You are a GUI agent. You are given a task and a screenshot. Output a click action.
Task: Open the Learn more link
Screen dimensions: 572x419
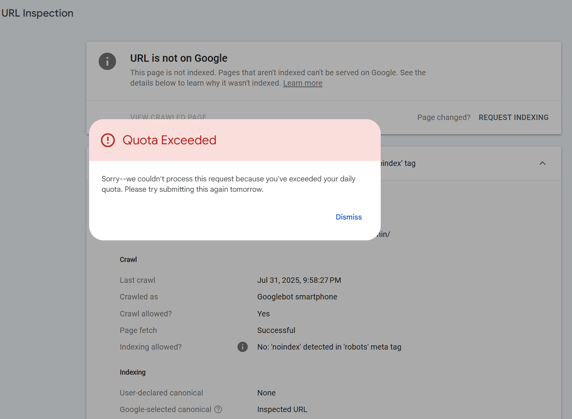tap(303, 83)
